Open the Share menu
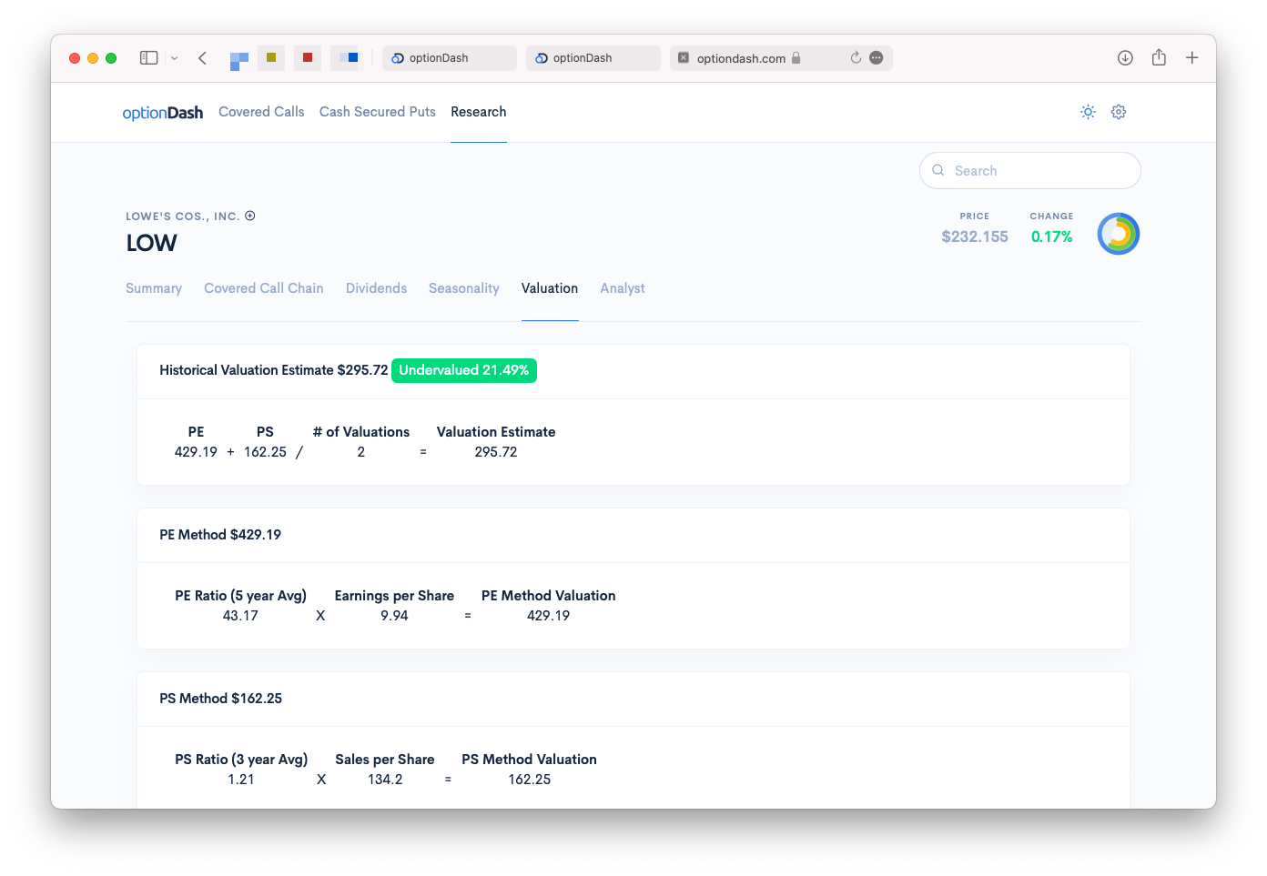1267x876 pixels. [x=1159, y=57]
